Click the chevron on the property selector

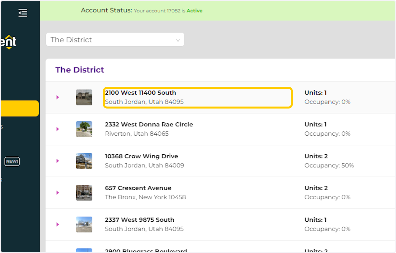pos(178,39)
